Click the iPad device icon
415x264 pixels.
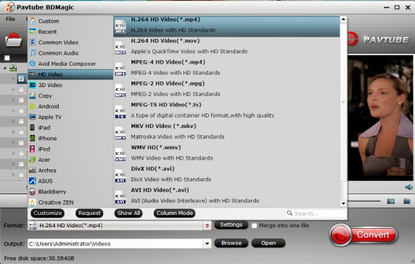pos(33,127)
